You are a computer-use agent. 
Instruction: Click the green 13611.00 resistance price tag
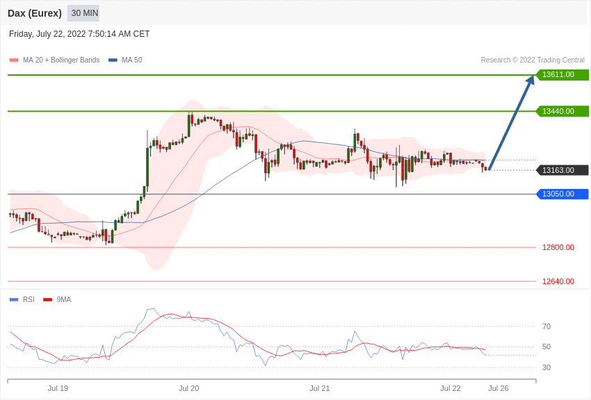coord(562,74)
